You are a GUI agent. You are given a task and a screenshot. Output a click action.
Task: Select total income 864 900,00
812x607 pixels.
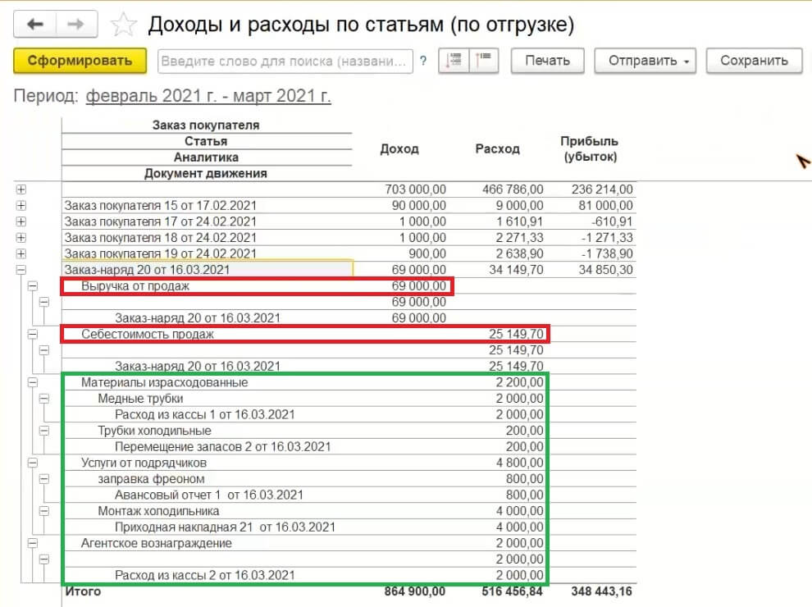click(415, 591)
